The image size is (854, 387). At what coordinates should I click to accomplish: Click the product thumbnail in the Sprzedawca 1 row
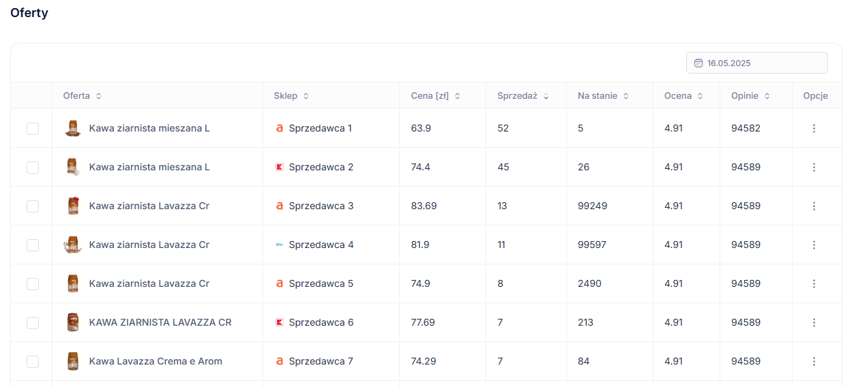[72, 128]
